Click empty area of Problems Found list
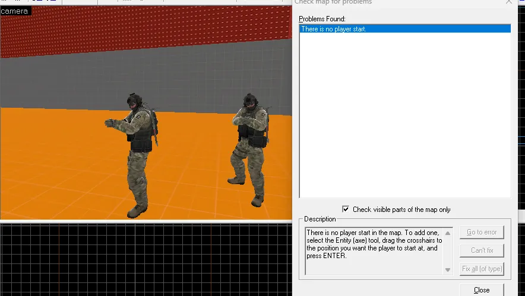 [x=405, y=115]
